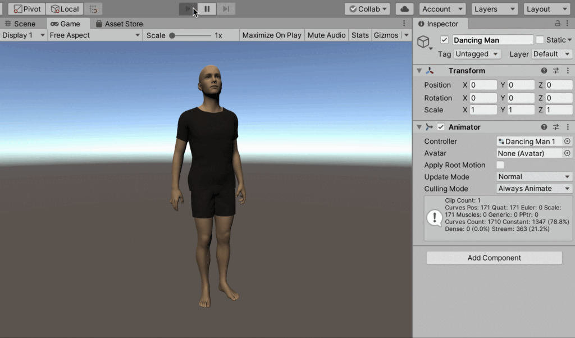
Task: Open the Asset Store tab
Action: (x=119, y=24)
